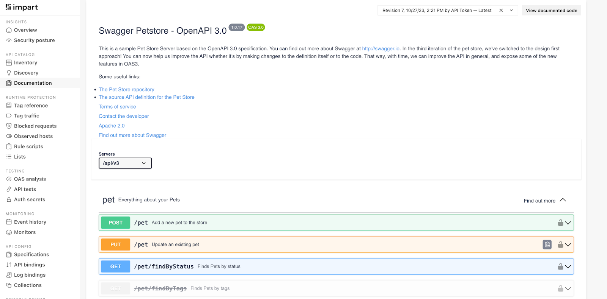
Task: Click the Tag reference icon
Action: 9,106
